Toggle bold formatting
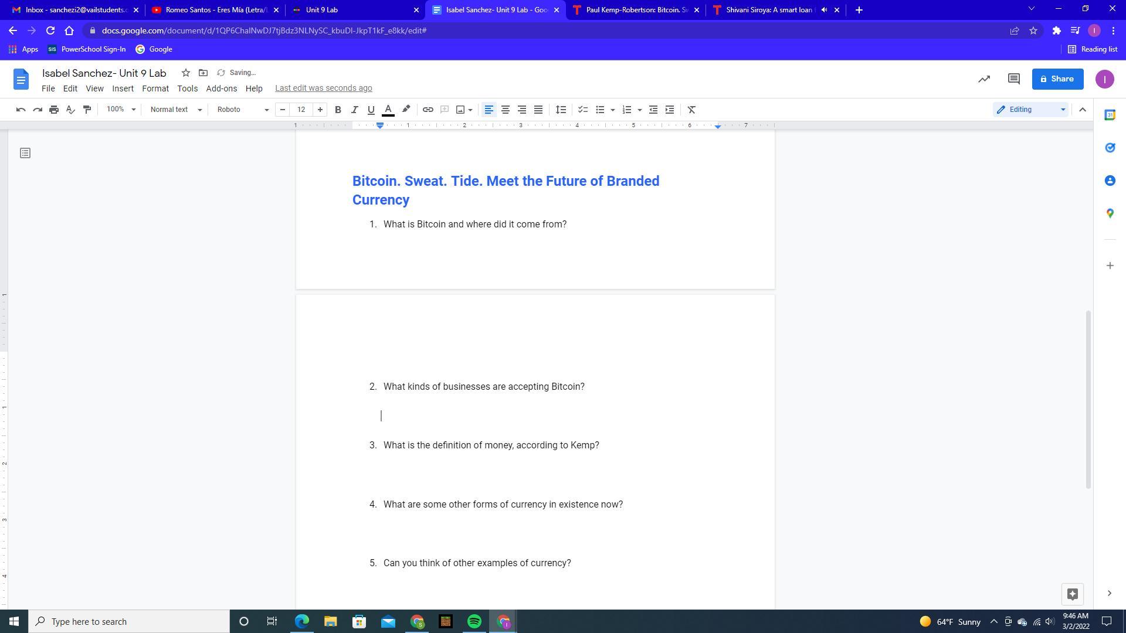This screenshot has height=633, width=1126. point(338,110)
